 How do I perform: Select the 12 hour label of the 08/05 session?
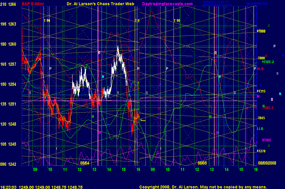pos(197,170)
